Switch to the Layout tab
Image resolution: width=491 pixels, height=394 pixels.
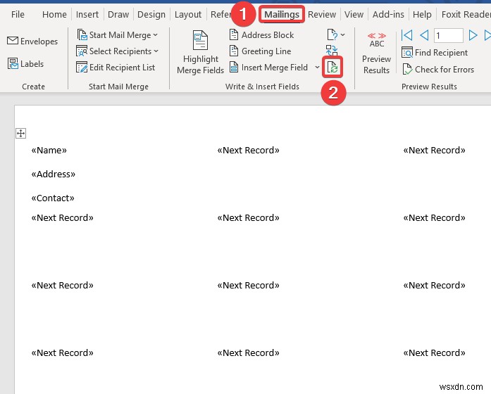188,14
